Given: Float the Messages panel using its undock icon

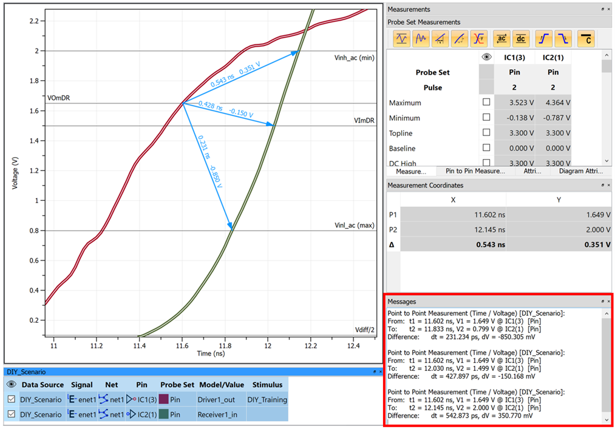Looking at the screenshot, I should pos(602,301).
